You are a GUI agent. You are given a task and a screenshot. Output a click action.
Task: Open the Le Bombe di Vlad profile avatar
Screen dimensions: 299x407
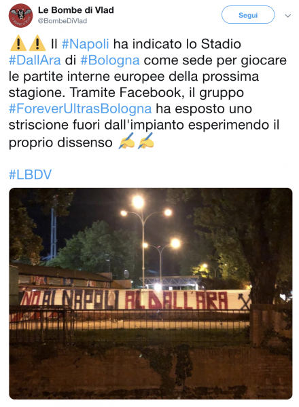coord(21,16)
